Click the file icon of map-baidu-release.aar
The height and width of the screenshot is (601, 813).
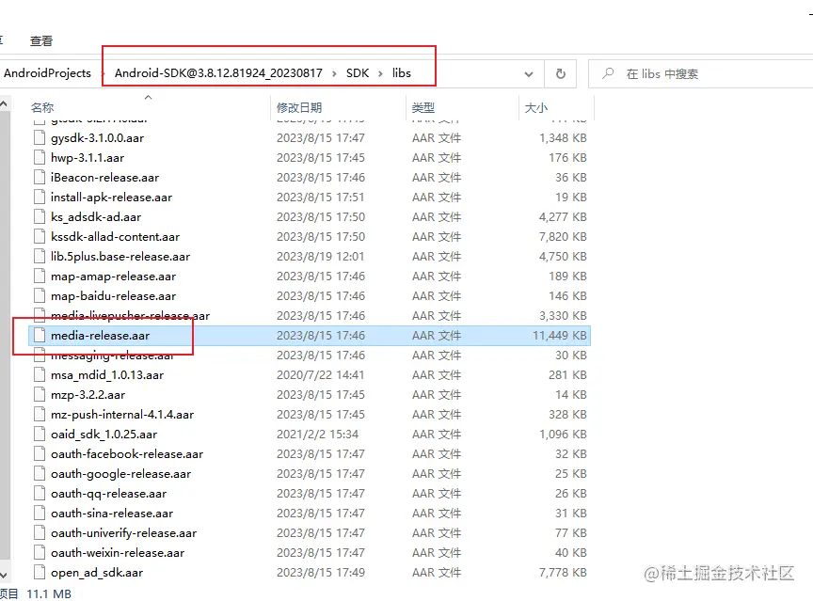pos(40,296)
